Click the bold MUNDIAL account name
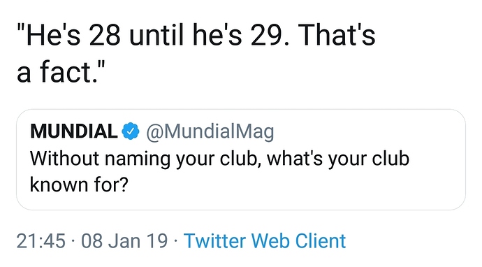The width and height of the screenshot is (482, 267). pyautogui.click(x=74, y=131)
